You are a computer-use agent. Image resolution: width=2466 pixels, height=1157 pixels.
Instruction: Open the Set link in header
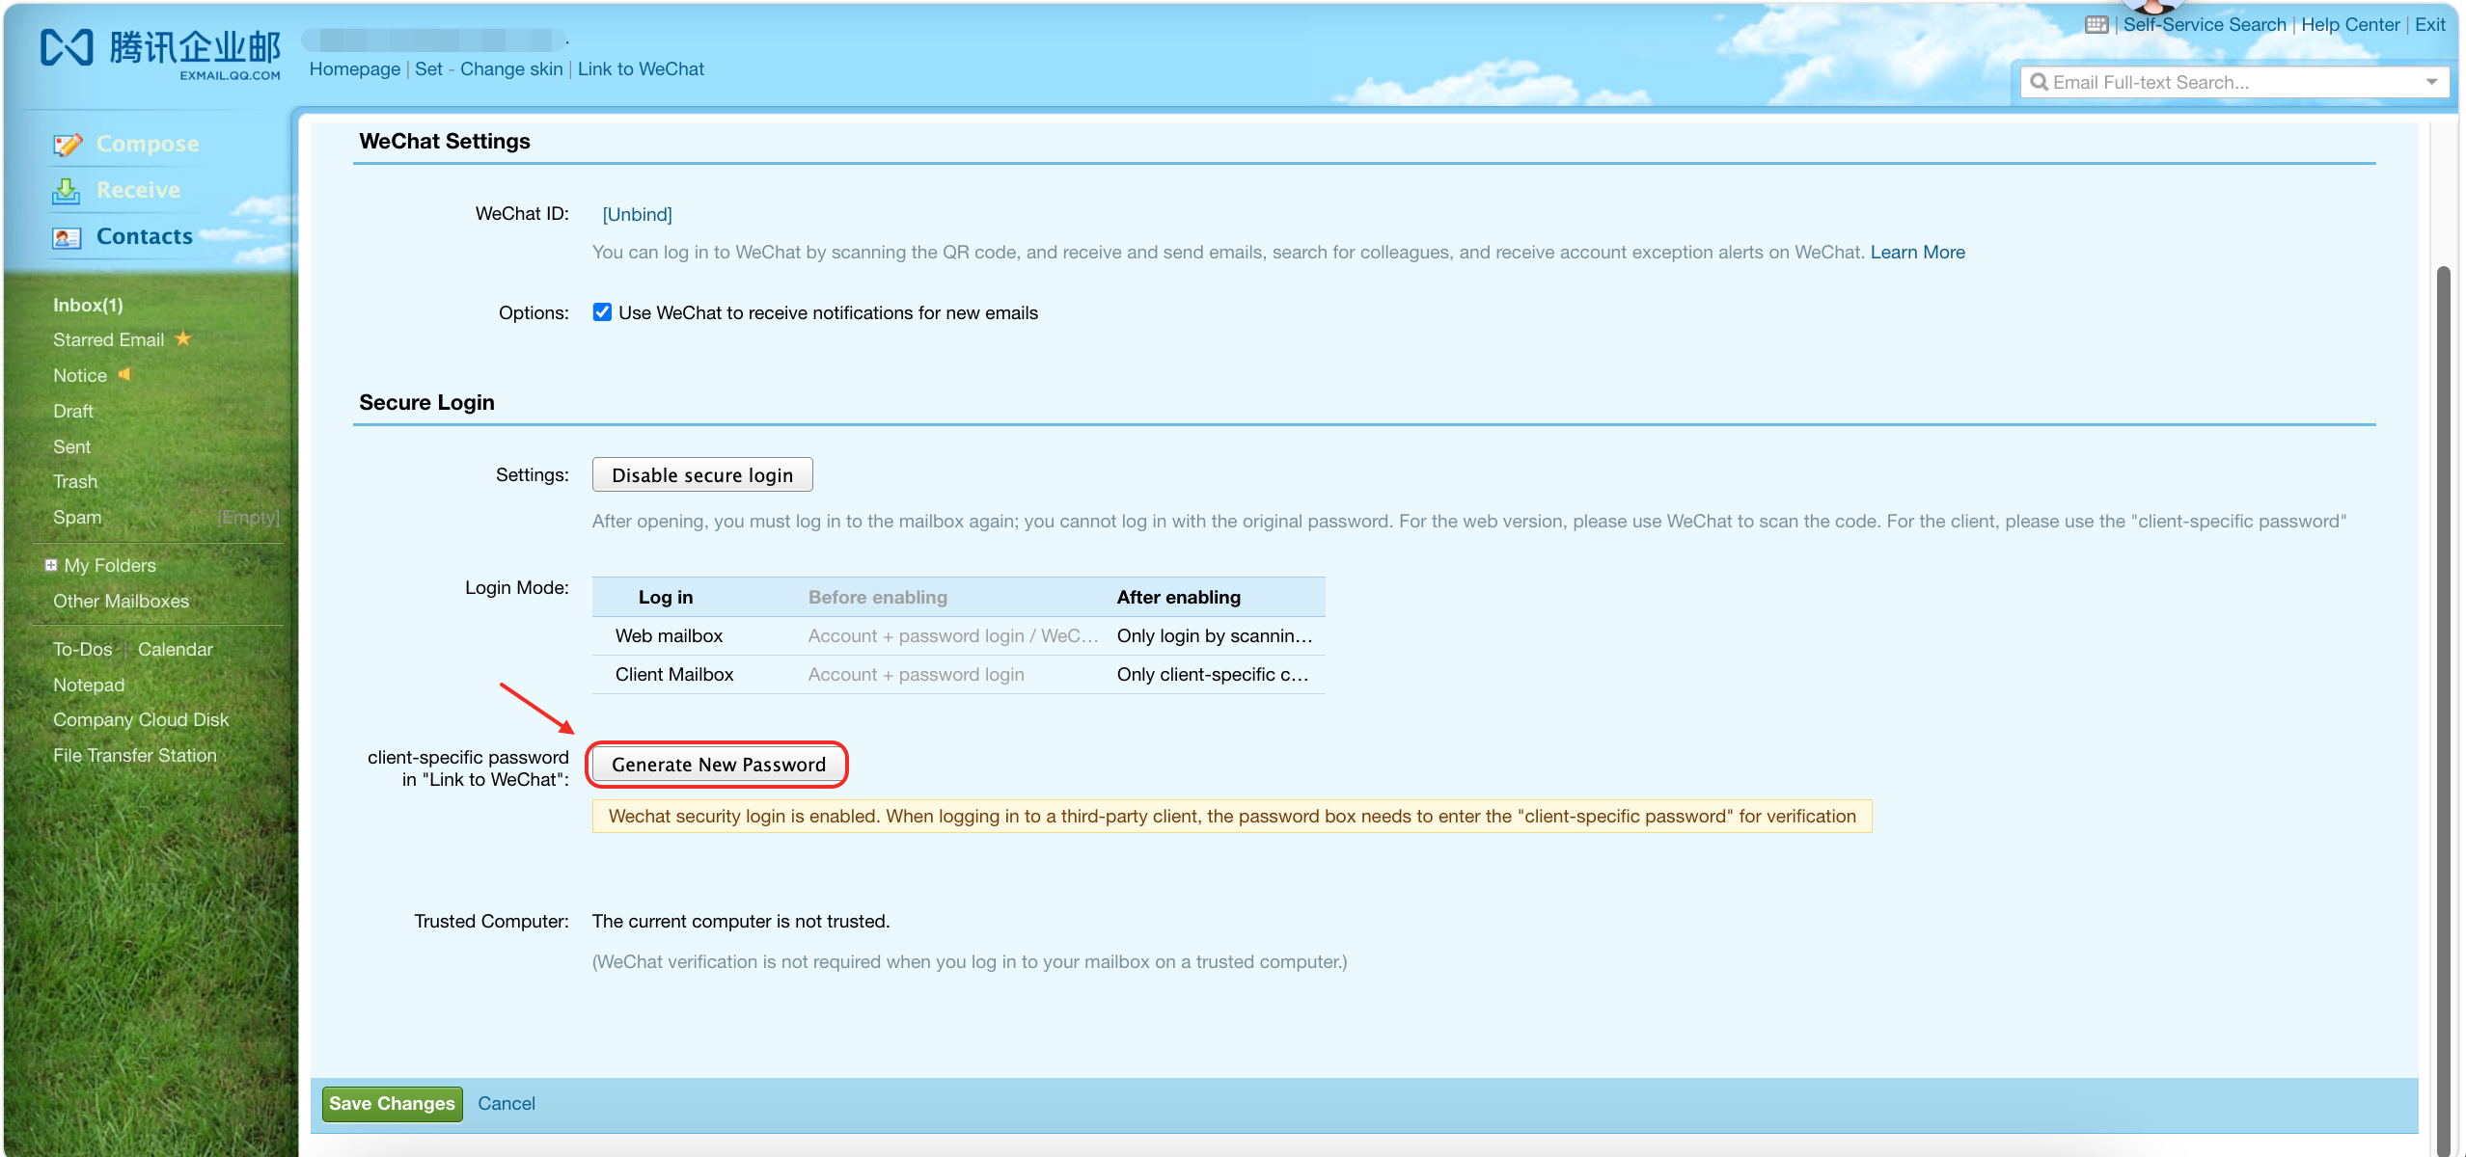[428, 68]
